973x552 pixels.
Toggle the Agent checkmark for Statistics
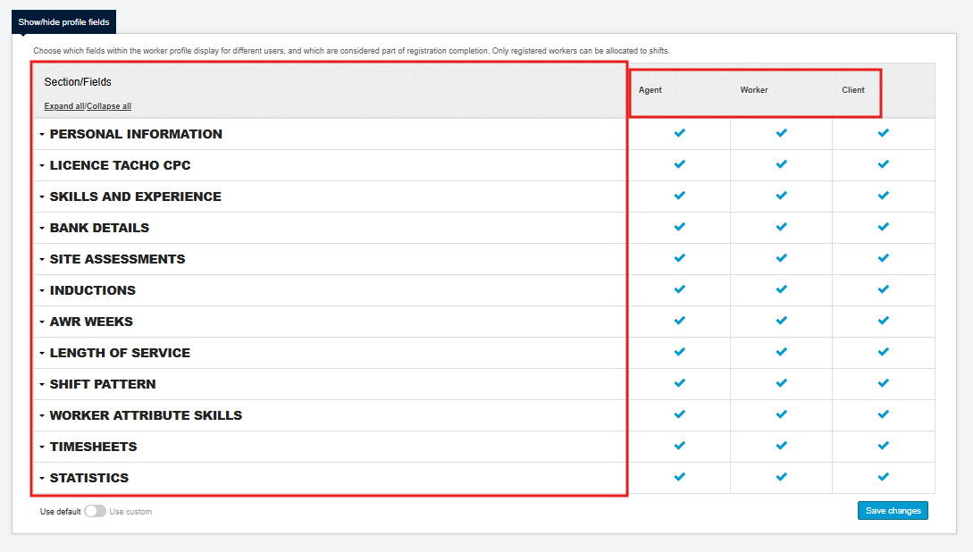point(679,477)
